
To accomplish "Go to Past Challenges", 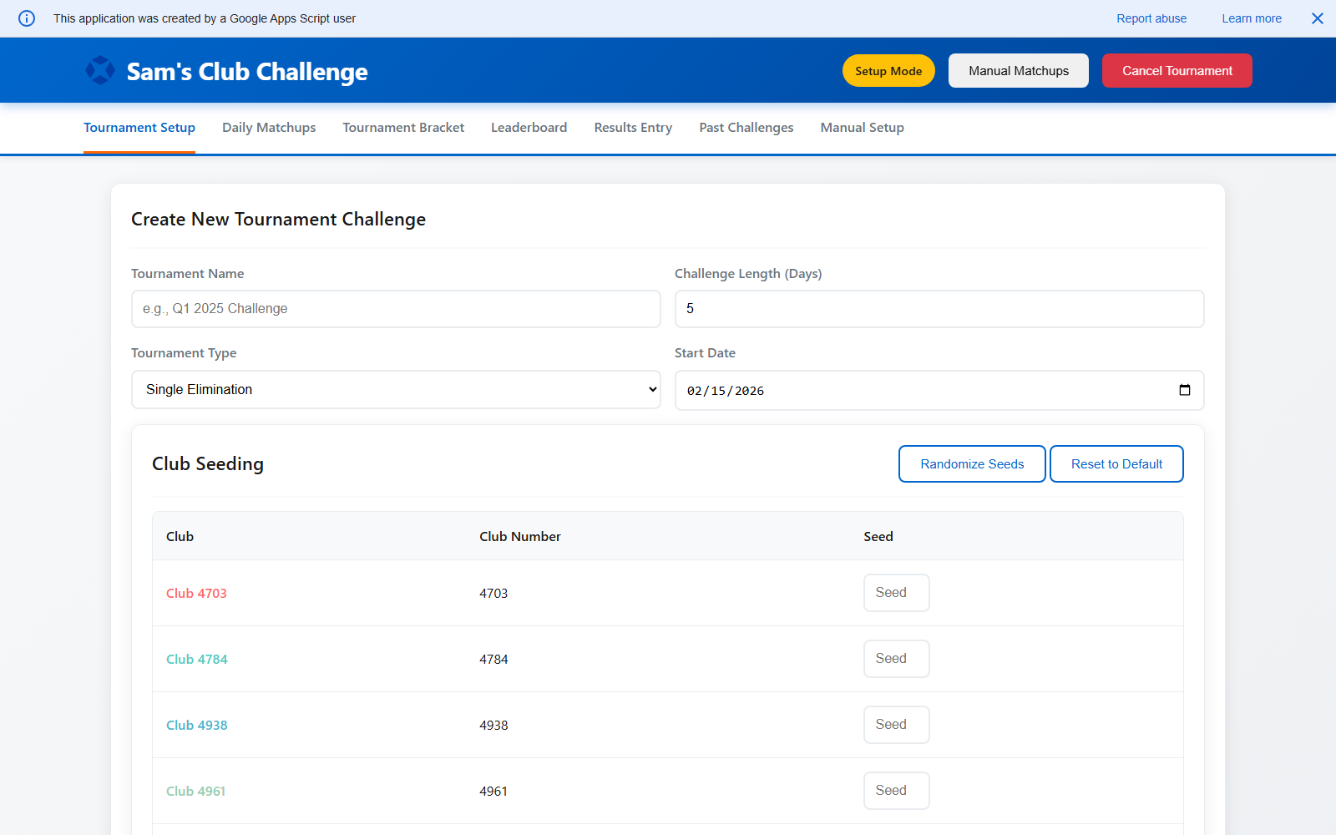I will [746, 128].
